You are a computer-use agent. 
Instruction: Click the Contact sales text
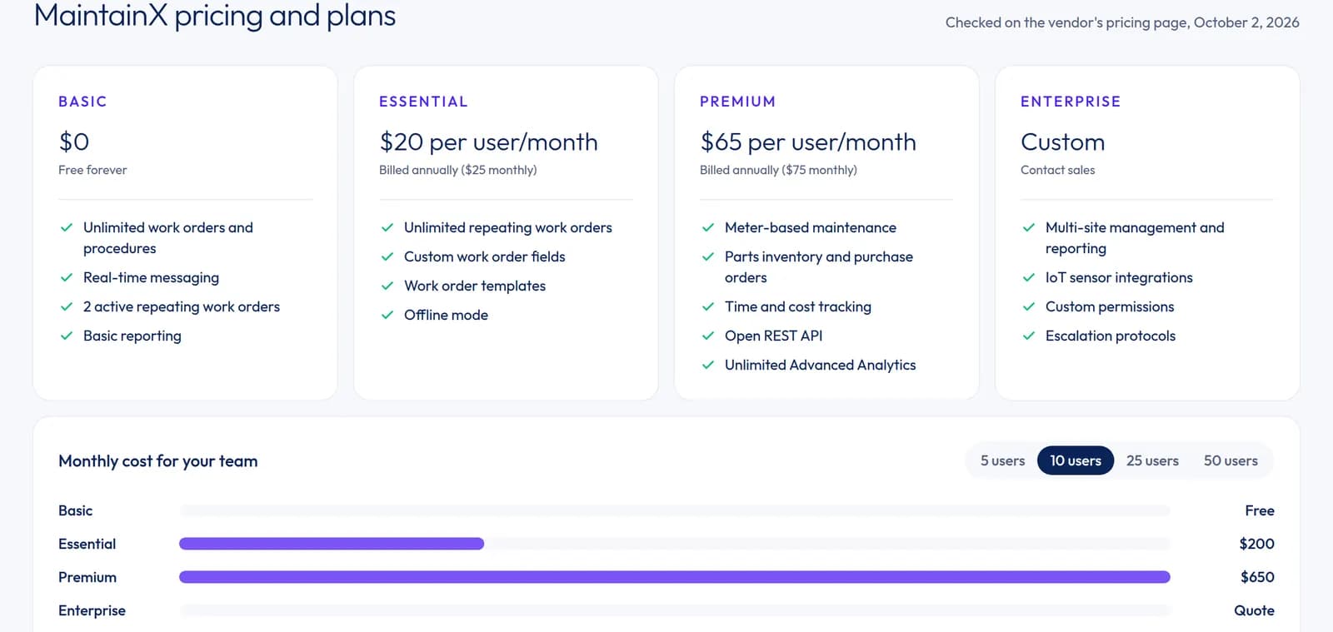(1057, 170)
